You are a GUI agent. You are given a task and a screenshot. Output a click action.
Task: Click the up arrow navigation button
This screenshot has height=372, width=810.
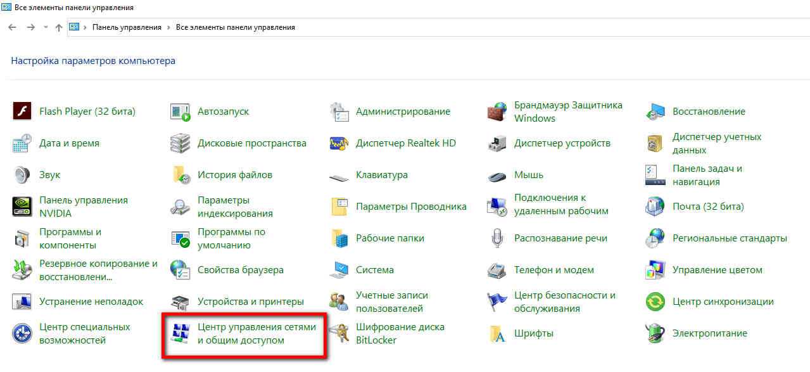pyautogui.click(x=59, y=27)
